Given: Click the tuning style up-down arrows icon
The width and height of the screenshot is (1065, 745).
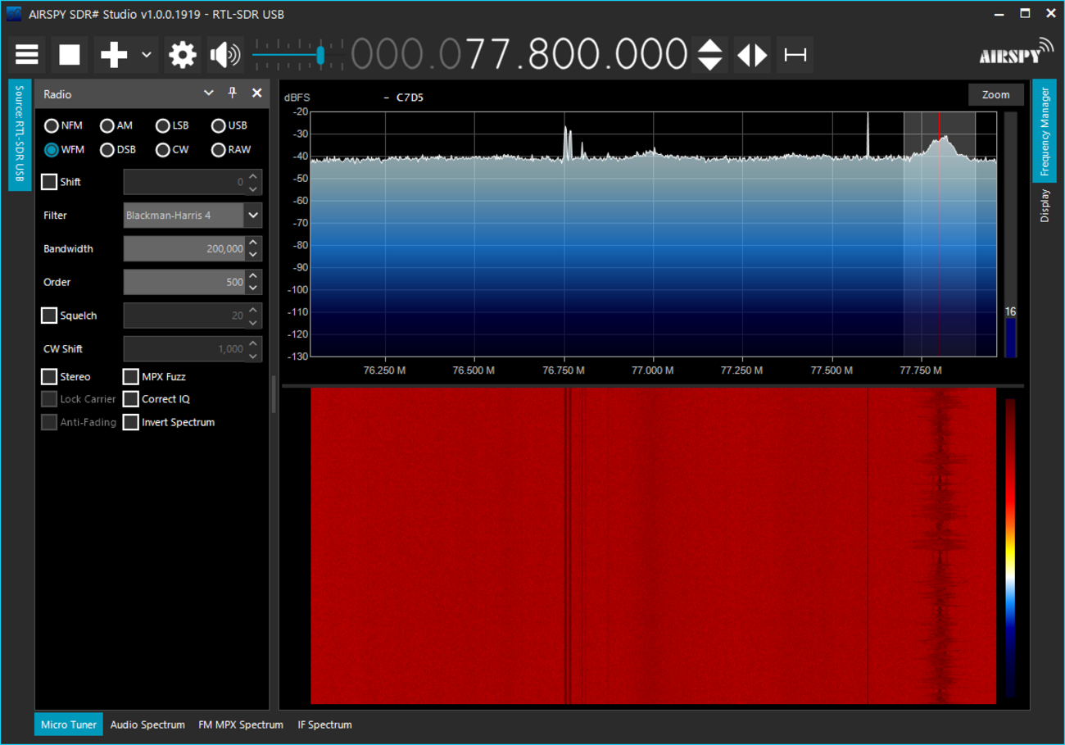Looking at the screenshot, I should (x=710, y=55).
